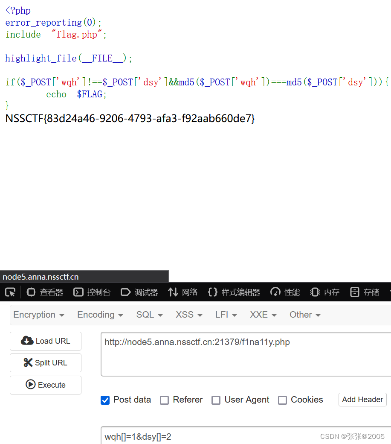Viewport: 391px width, 444px height.
Task: Uncheck the Post data checkbox
Action: 105,400
